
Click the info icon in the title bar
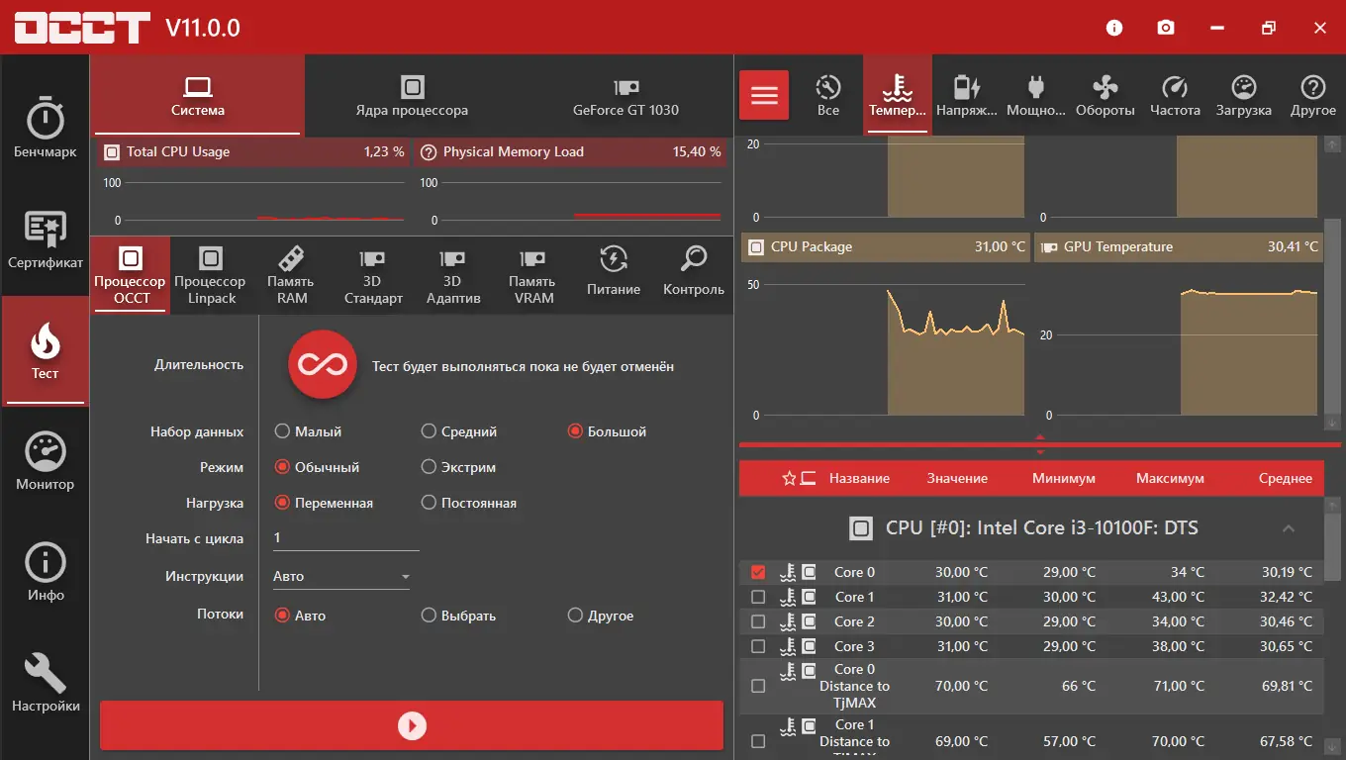(1114, 28)
